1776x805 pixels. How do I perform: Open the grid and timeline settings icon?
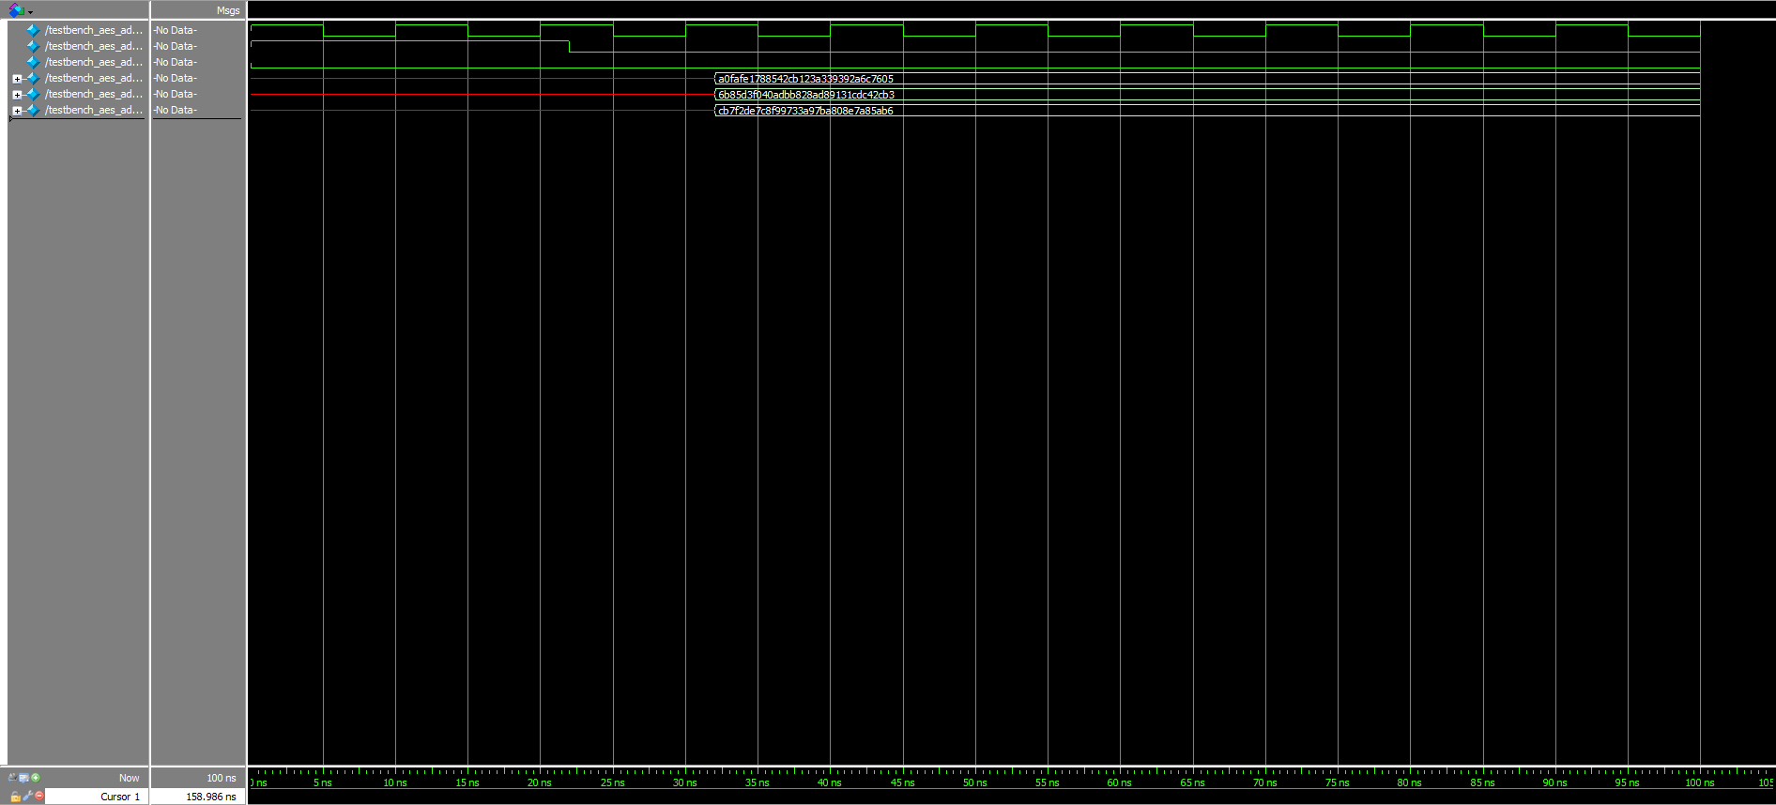[23, 778]
